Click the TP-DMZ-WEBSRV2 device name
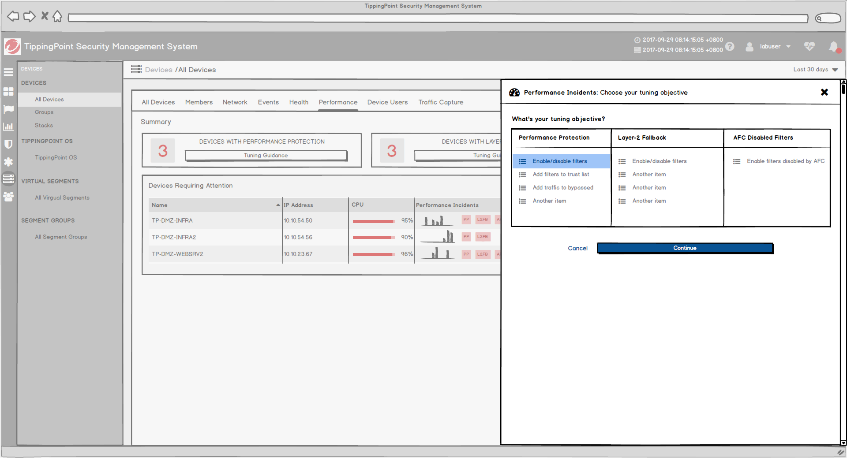 (x=177, y=254)
